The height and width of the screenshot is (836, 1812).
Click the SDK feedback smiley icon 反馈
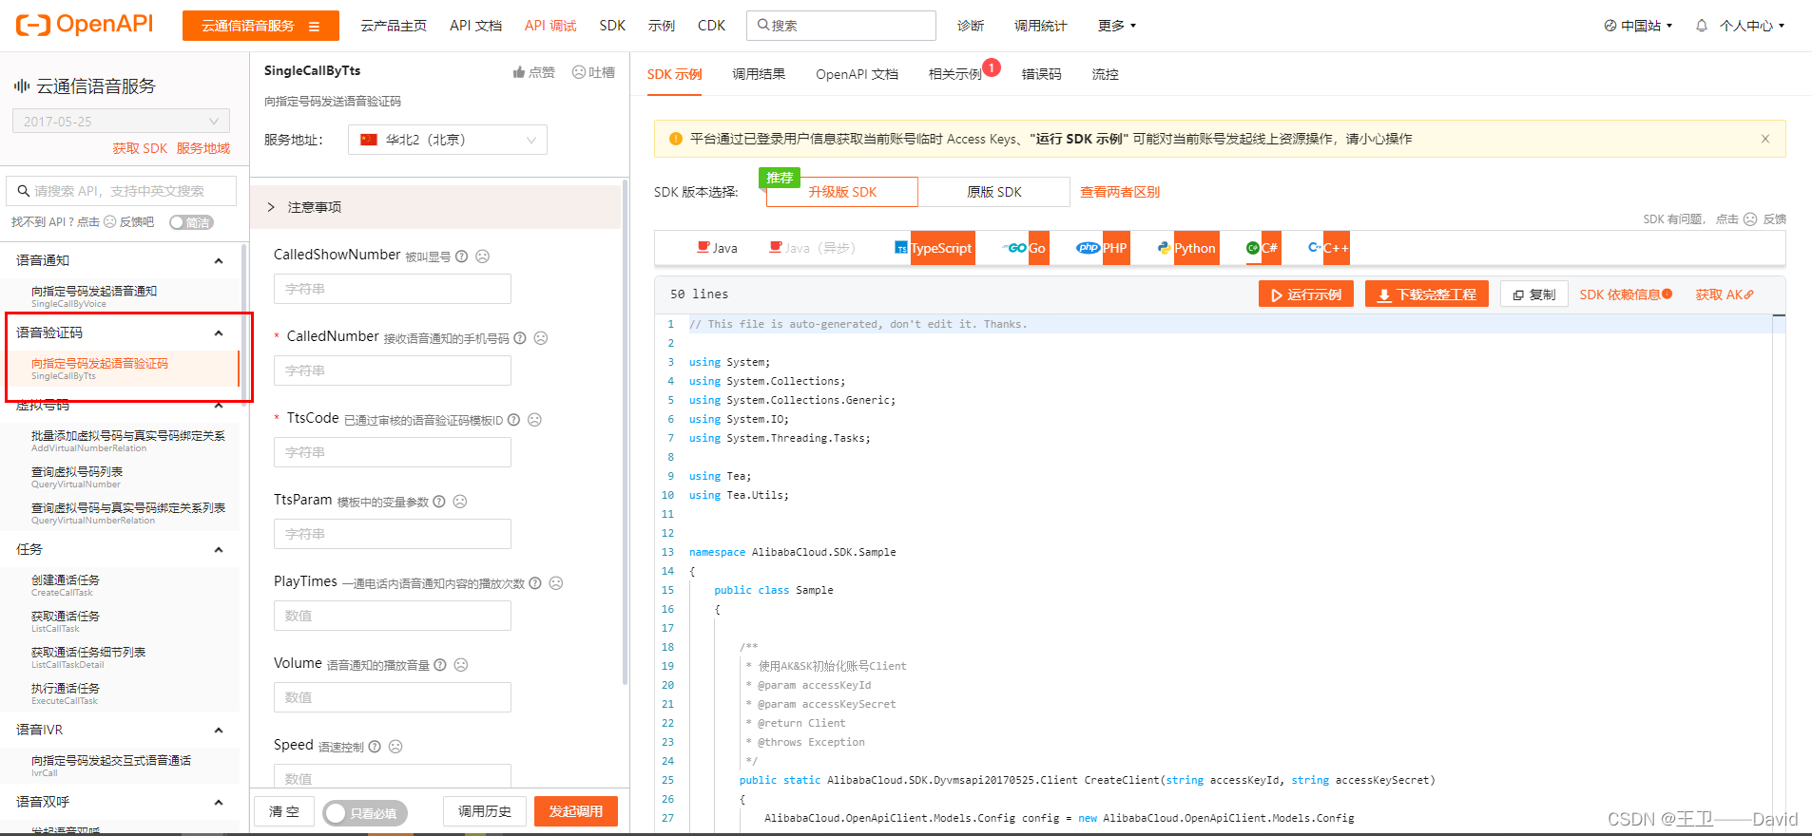[x=1750, y=219]
